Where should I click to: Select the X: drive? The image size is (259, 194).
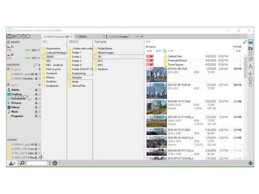point(24,56)
